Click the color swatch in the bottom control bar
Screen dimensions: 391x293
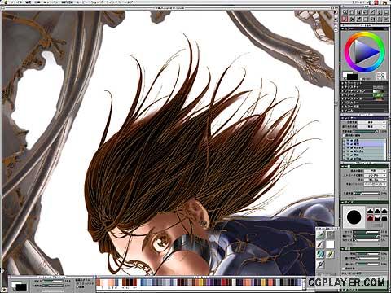(x=19, y=286)
